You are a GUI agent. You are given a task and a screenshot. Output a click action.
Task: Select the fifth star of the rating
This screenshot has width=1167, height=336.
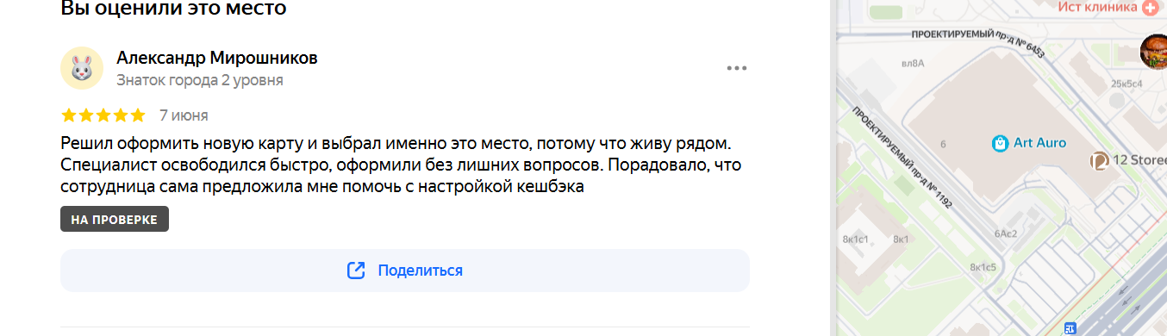click(x=137, y=115)
